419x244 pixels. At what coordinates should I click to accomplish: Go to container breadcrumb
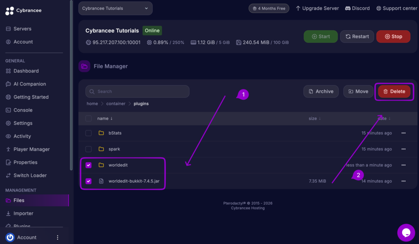[x=116, y=103]
